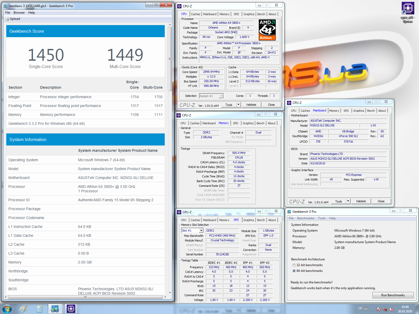
Task: Click the Geekbench 3 Pro window title icon
Action: coord(289,211)
